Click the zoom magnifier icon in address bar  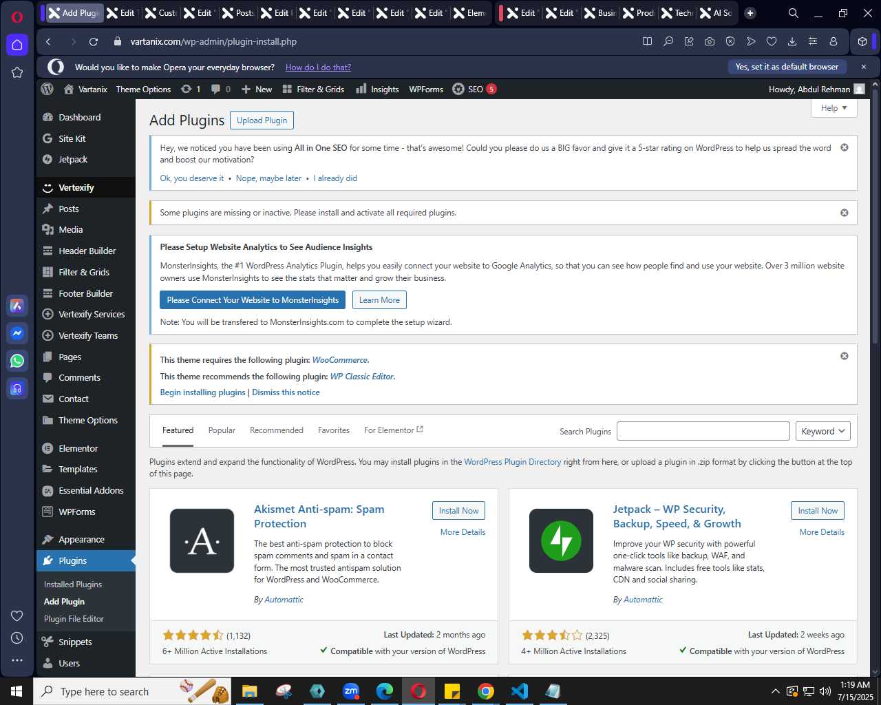coord(668,41)
